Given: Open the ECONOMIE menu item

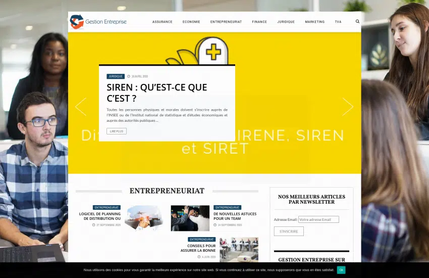Looking at the screenshot, I should point(191,22).
